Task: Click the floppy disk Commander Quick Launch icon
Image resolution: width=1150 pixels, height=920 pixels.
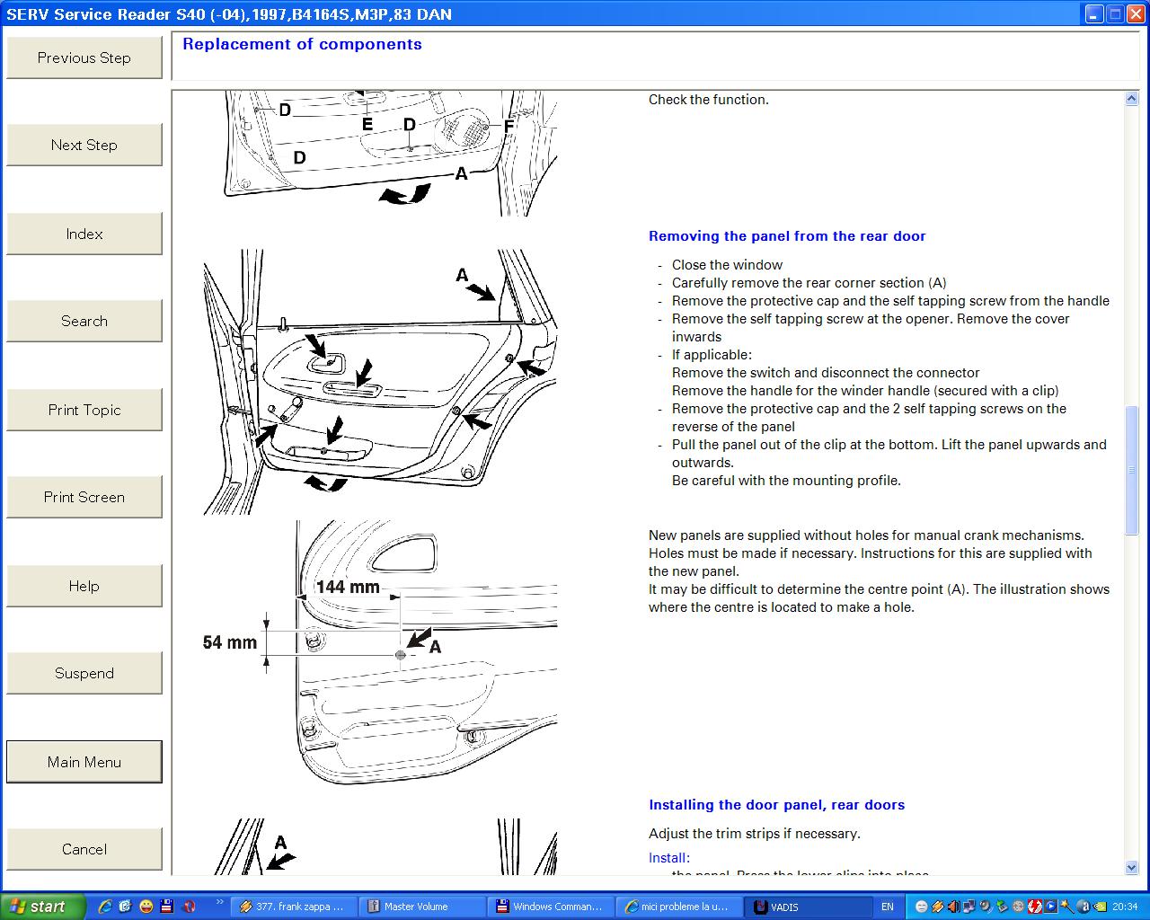Action: [166, 907]
